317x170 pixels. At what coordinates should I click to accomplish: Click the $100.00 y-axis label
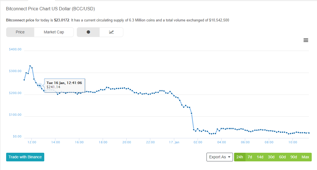[x=15, y=115]
